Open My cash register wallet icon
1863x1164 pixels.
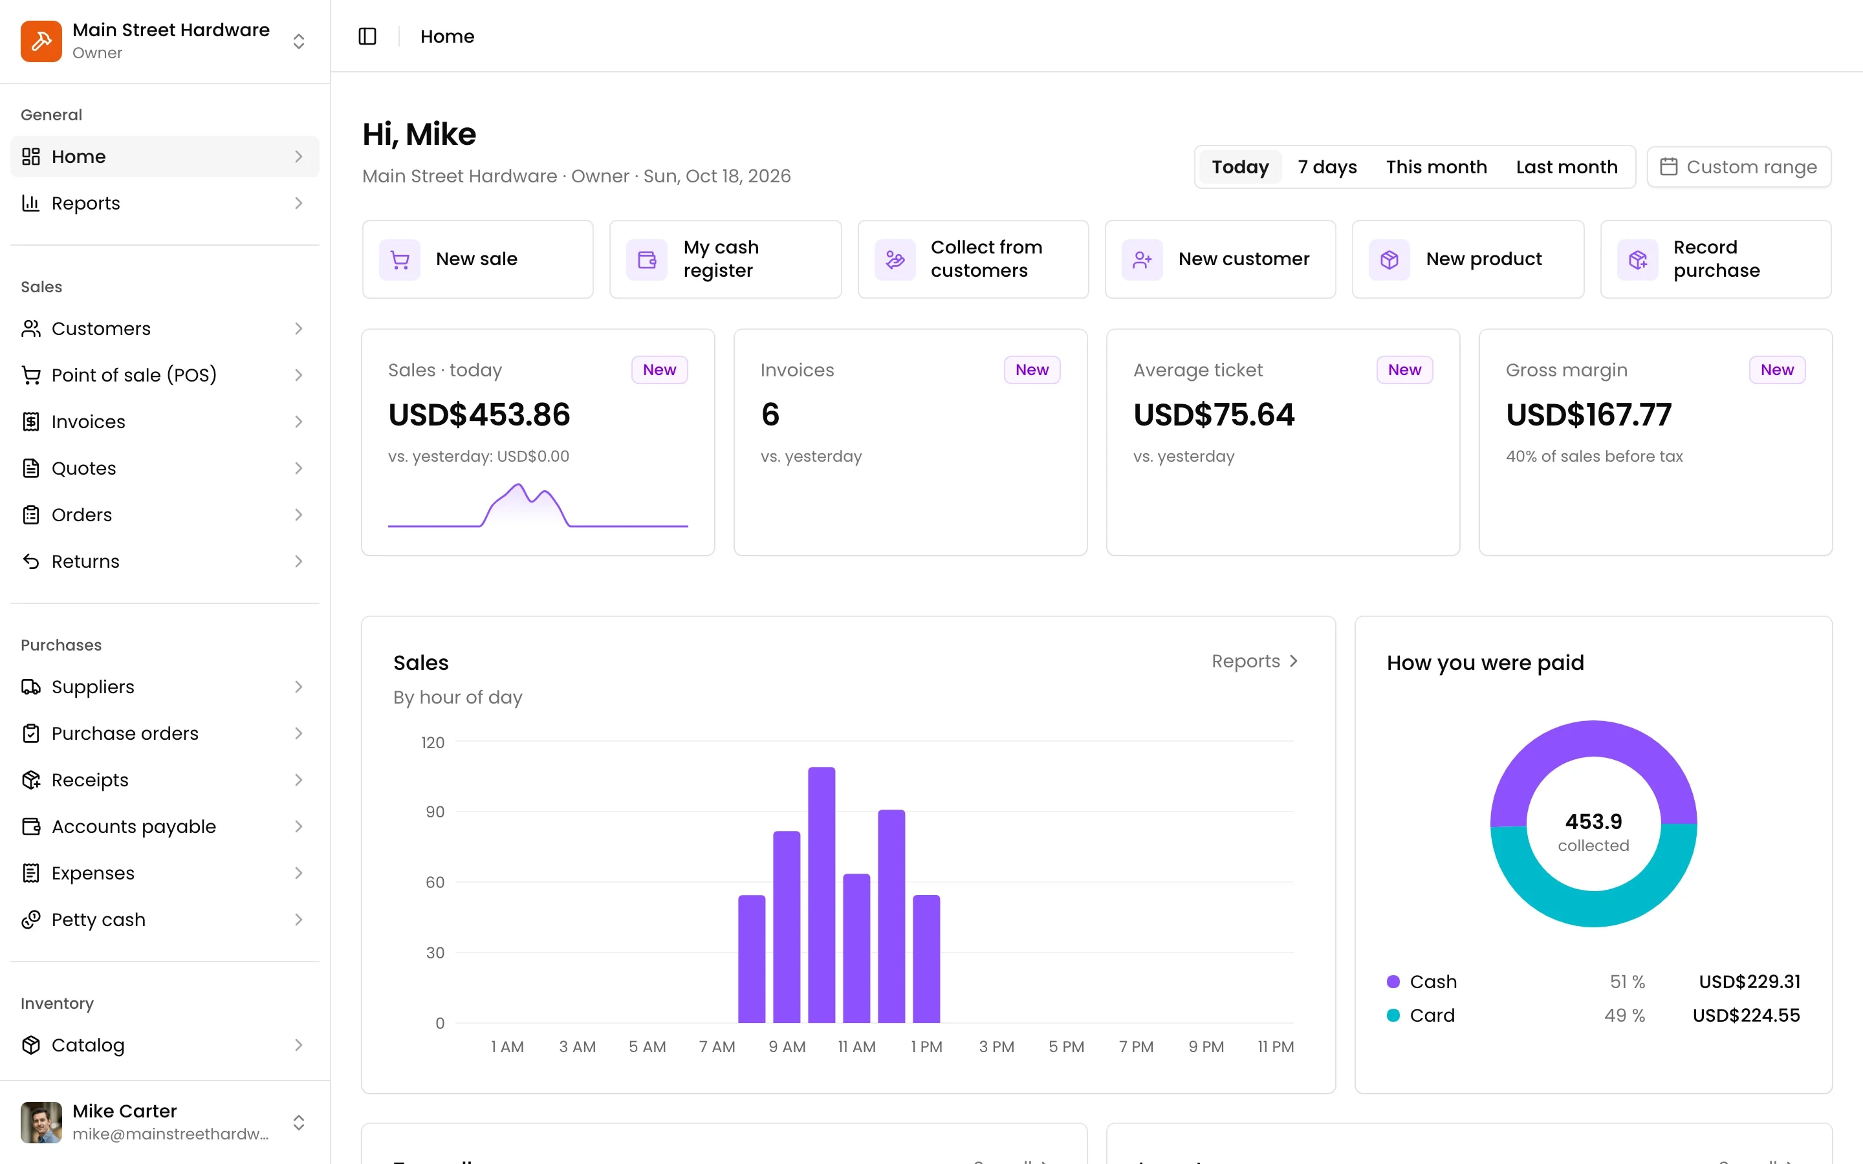point(647,259)
